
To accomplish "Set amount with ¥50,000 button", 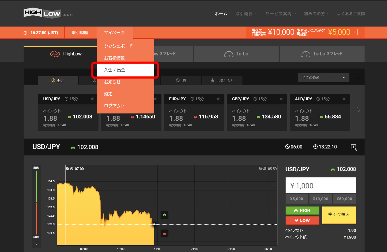I will [x=345, y=199].
